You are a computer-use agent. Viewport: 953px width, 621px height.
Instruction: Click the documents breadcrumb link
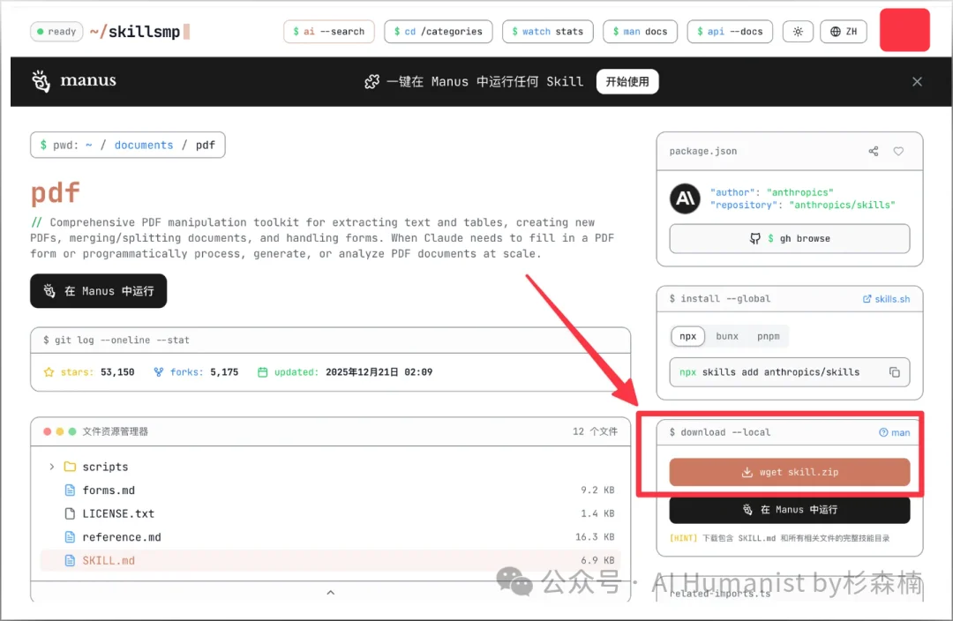[x=144, y=146]
